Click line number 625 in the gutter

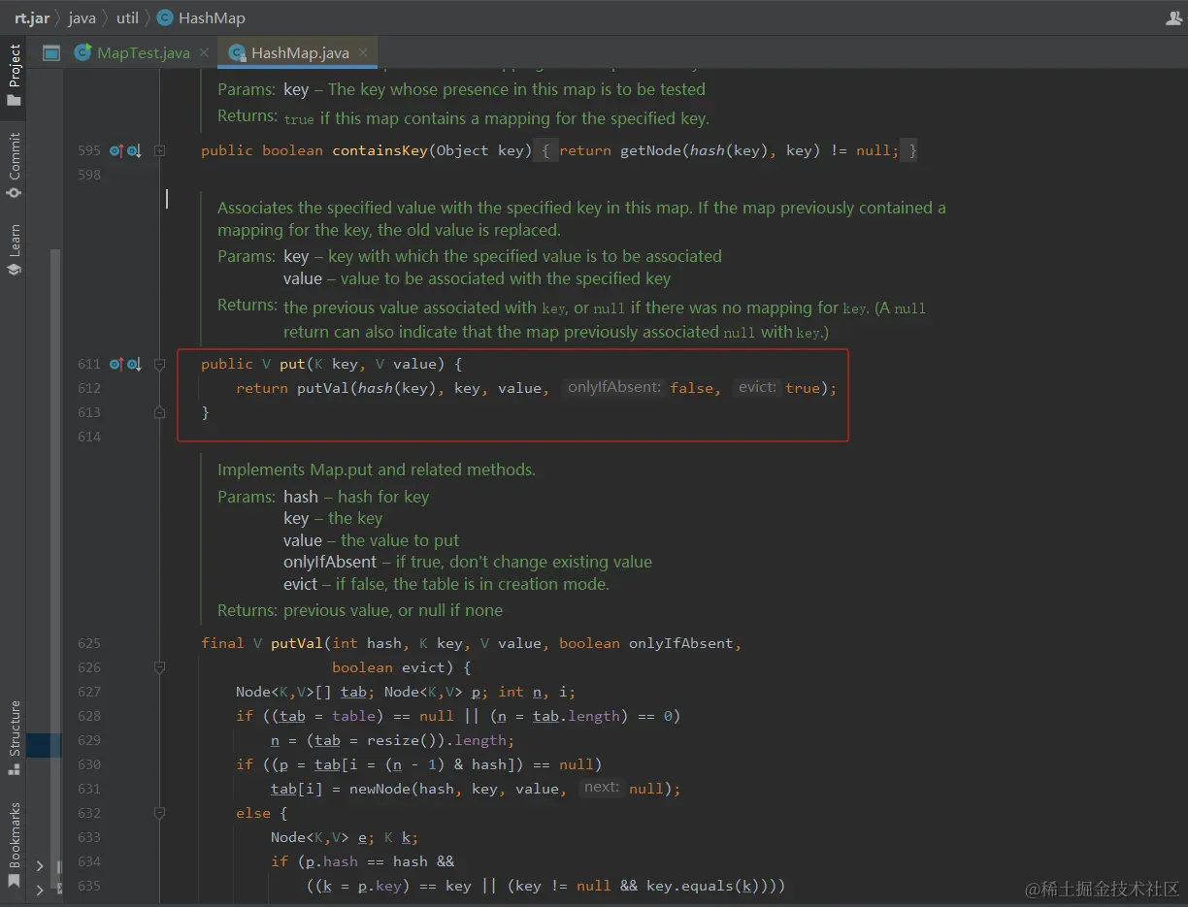point(88,643)
